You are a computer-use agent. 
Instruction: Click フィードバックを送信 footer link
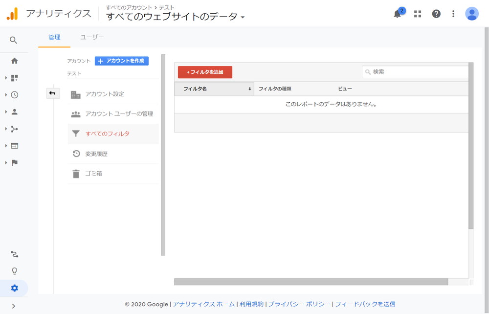pos(365,304)
